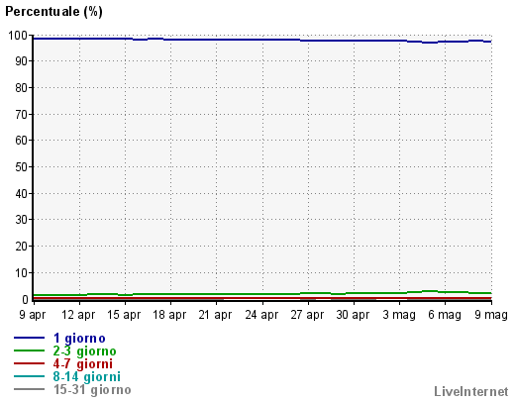Click the '3 mag' date label
The image size is (515, 401).
(399, 315)
